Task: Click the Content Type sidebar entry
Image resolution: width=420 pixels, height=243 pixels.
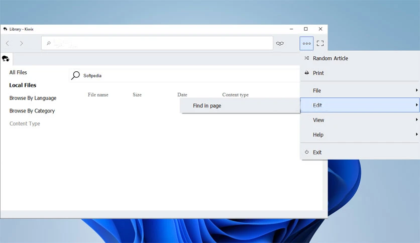Action: point(25,124)
